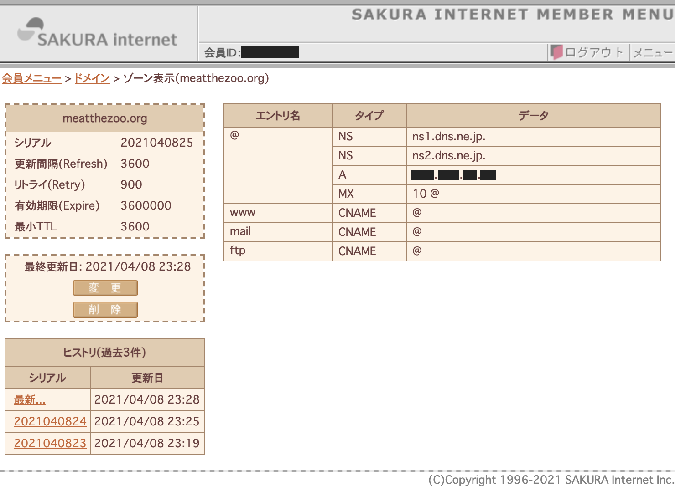Click the 最終更新日 timestamp text
This screenshot has height=491, width=686.
[108, 266]
